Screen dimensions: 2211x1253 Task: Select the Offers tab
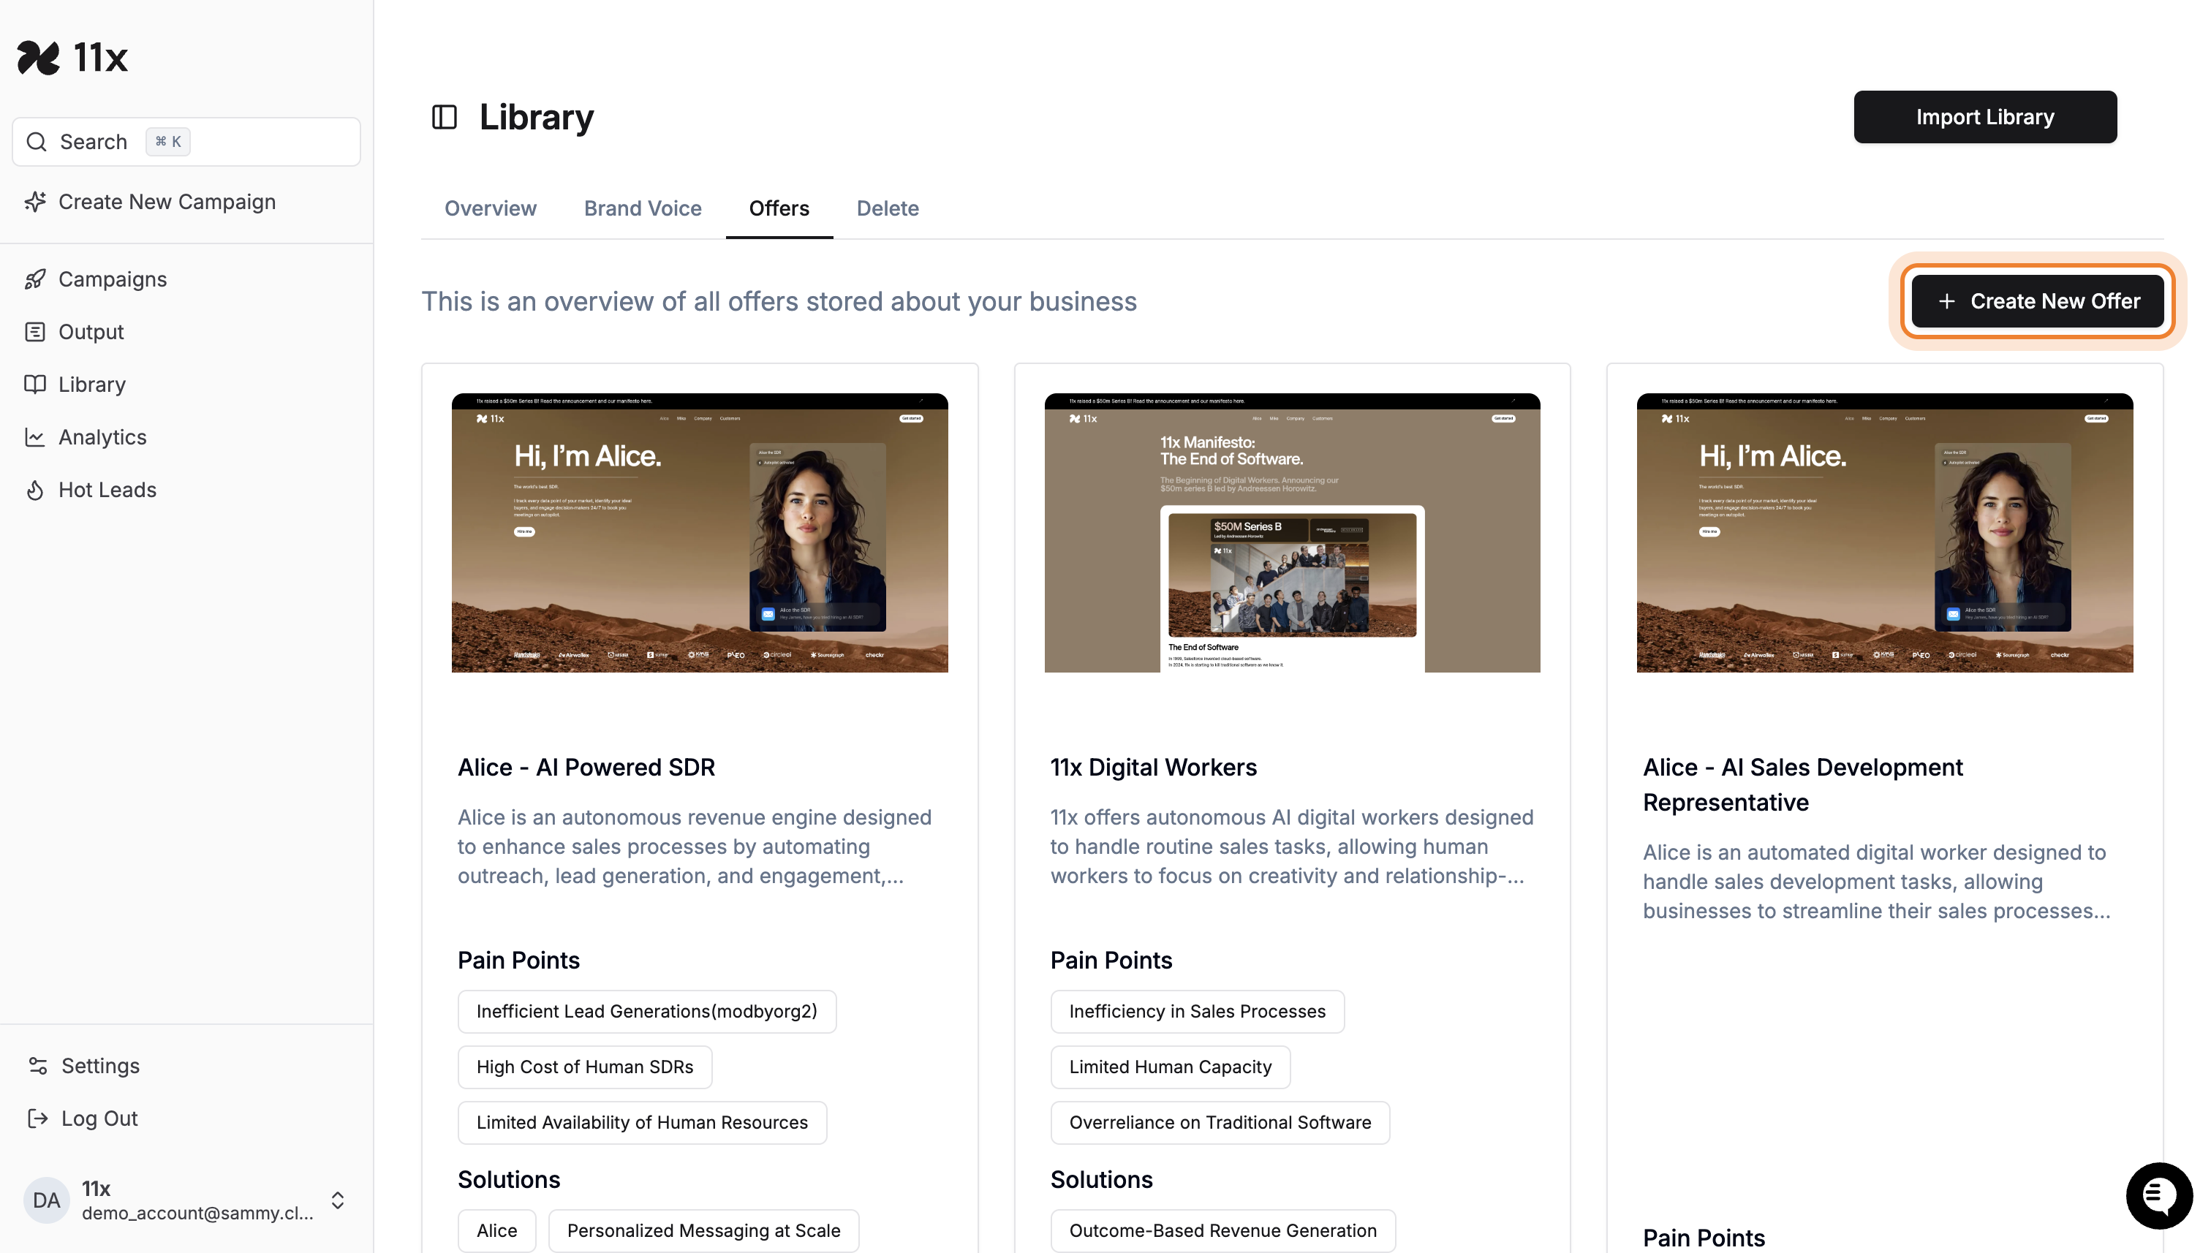tap(779, 208)
